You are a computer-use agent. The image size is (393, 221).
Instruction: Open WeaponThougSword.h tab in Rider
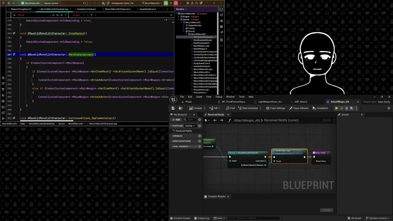21,9
